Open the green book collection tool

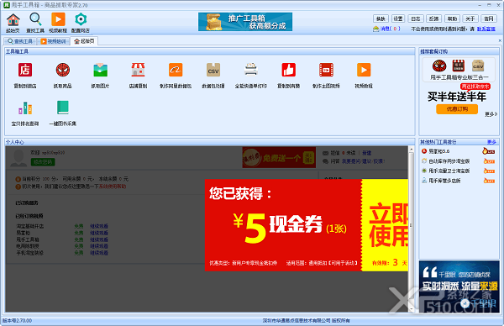tap(63, 108)
